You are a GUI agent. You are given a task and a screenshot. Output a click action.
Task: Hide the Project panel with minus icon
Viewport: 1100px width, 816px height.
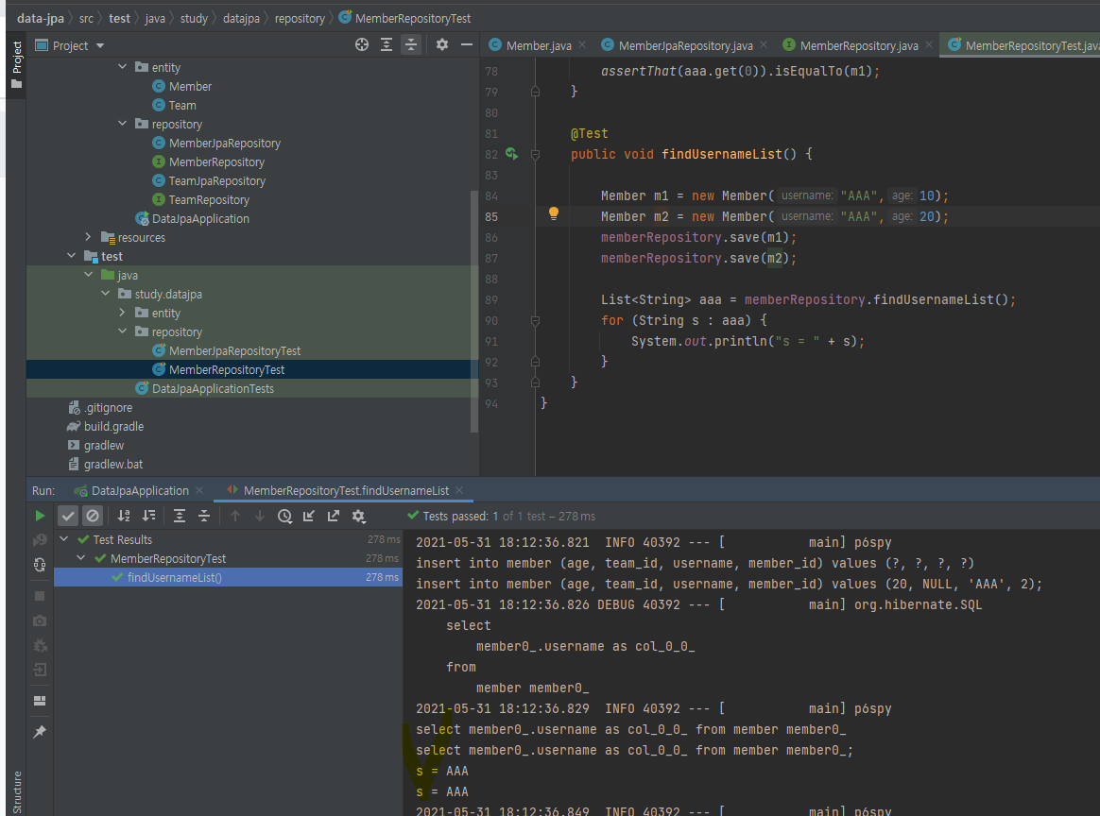(x=467, y=45)
